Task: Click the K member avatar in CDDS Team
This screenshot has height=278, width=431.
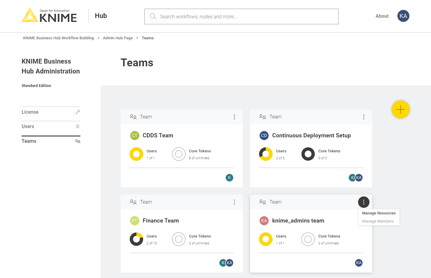Action: [x=229, y=178]
